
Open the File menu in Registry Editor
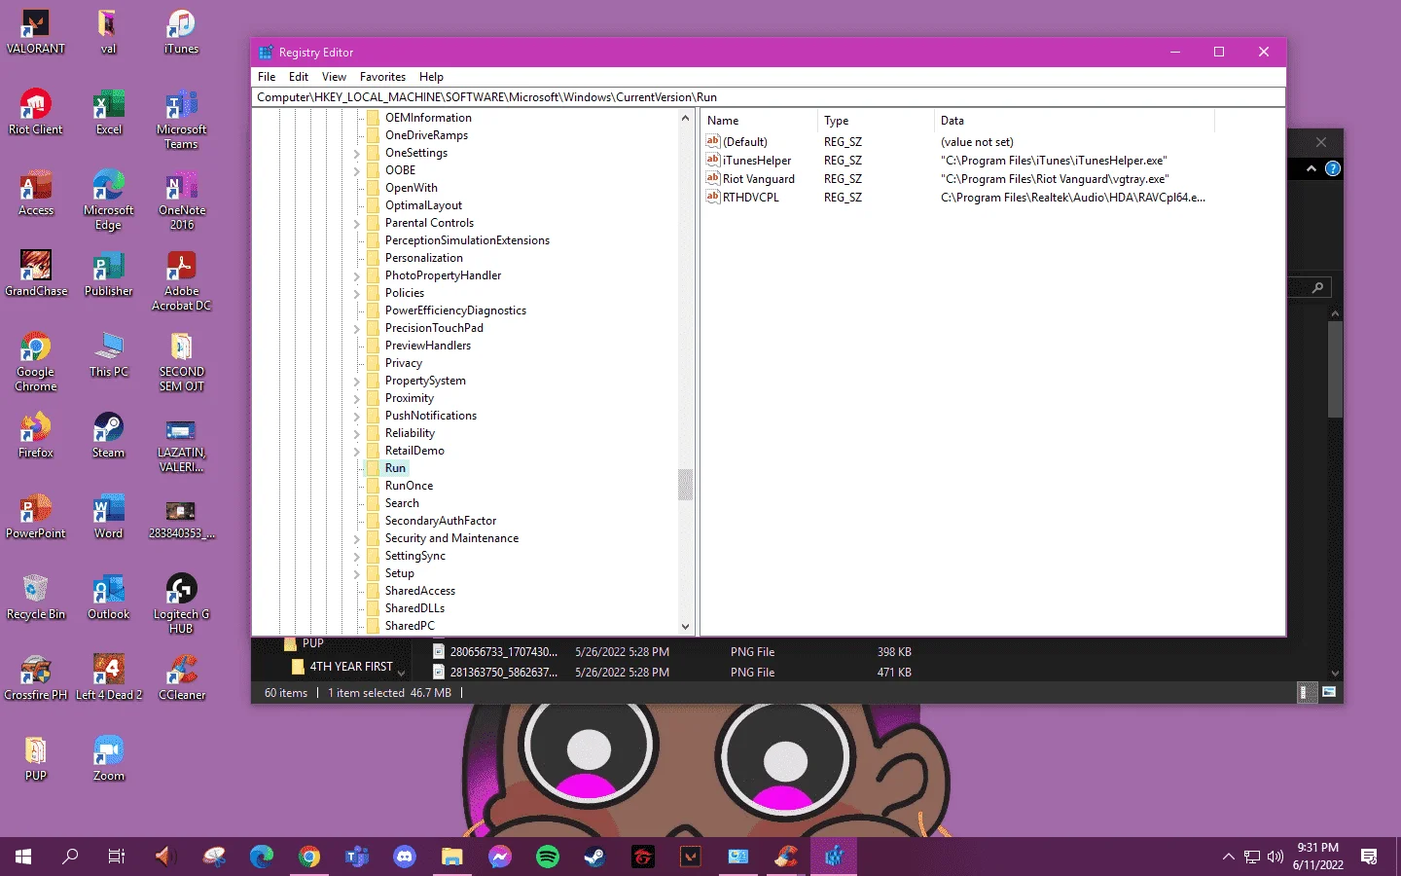tap(267, 77)
